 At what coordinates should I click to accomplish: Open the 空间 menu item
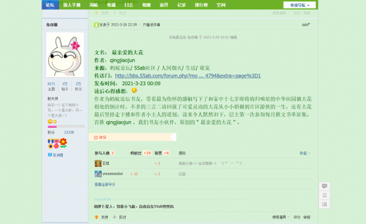point(221,5)
